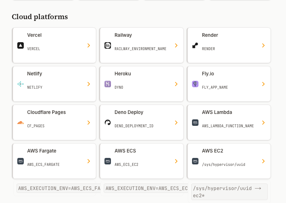Click the AWS icon in the Fargate card
The height and width of the screenshot is (203, 286).
(21, 161)
